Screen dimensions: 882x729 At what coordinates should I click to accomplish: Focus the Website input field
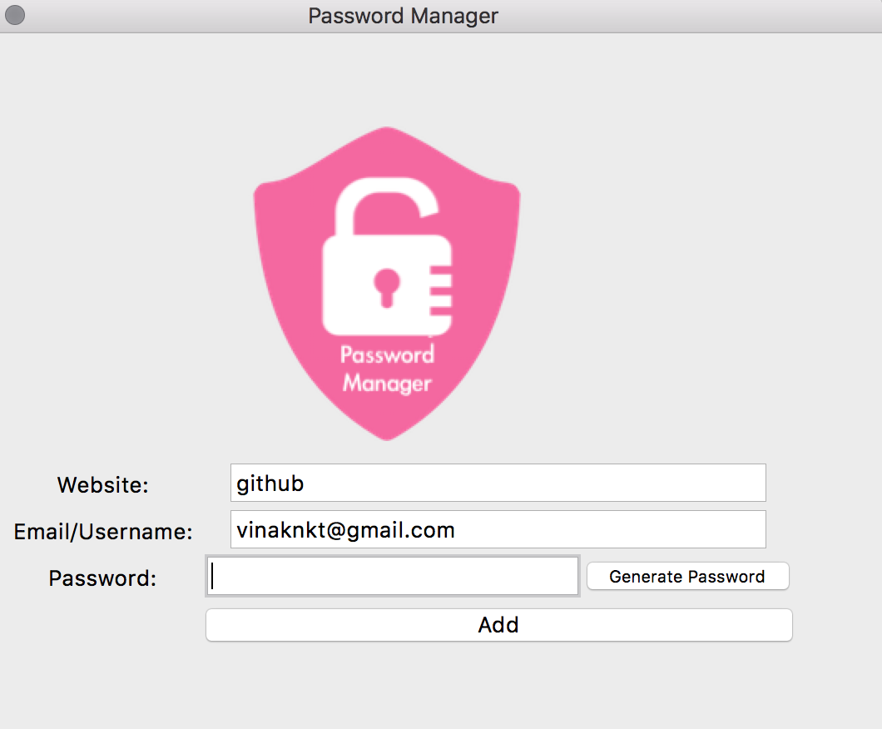[498, 483]
